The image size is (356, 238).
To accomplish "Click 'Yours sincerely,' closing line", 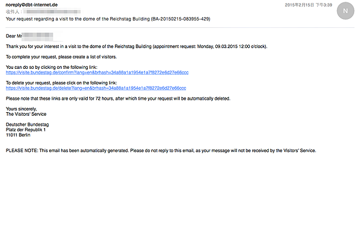I will point(21,109).
